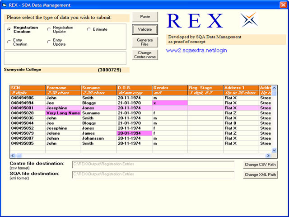289x217 pixels.
Task: Click the SQA logo icon beside REX
Action: pos(249,19)
